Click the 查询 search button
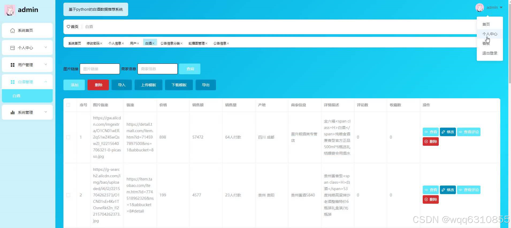Viewport: 511px width, 228px height. coord(190,69)
